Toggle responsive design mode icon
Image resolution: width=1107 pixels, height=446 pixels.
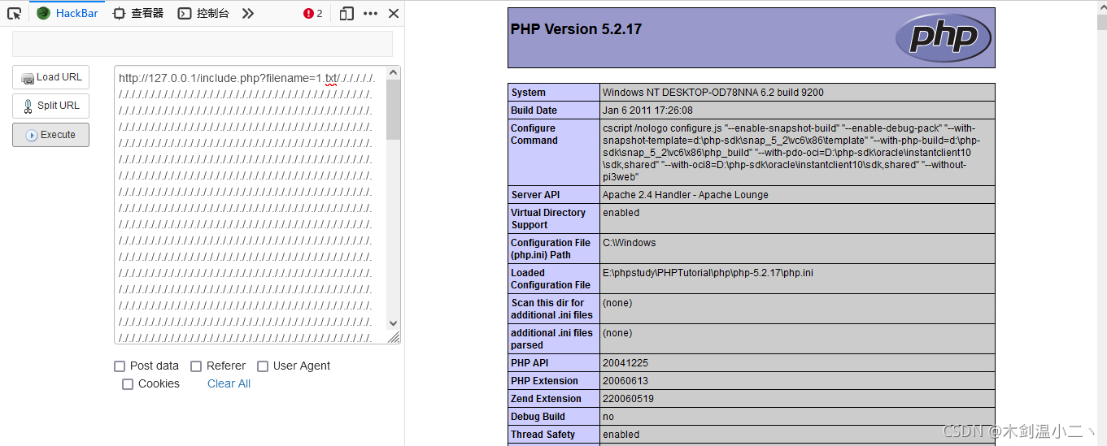(x=346, y=13)
